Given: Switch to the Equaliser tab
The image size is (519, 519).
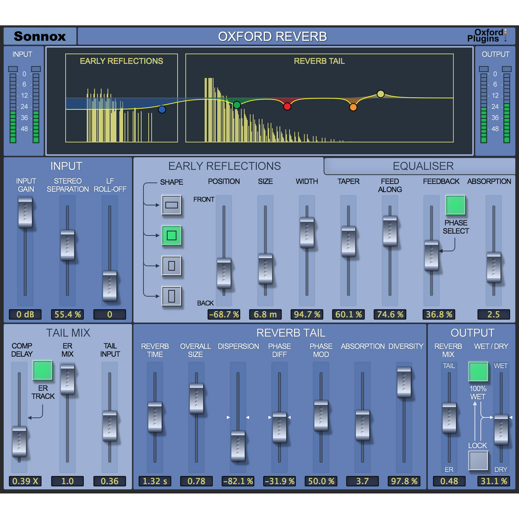Looking at the screenshot, I should [x=423, y=166].
